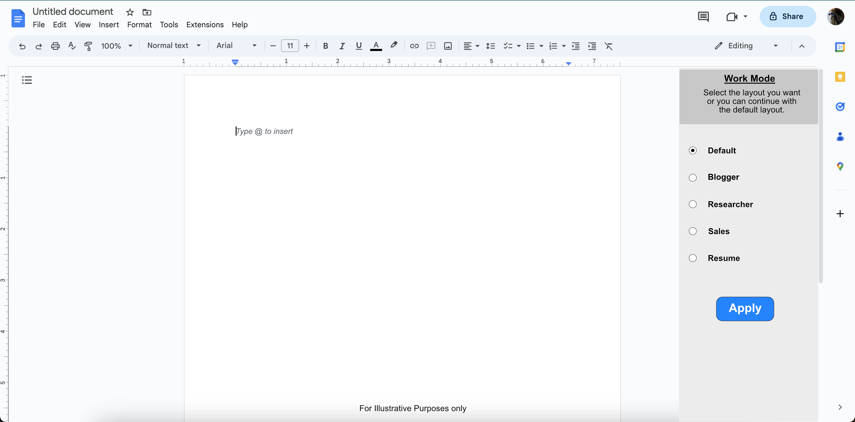Open the Help menu

pos(240,25)
